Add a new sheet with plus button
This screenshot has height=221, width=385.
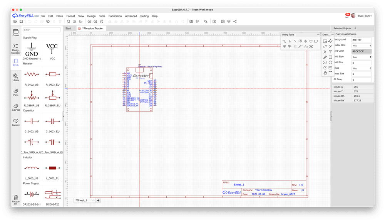click(x=98, y=200)
